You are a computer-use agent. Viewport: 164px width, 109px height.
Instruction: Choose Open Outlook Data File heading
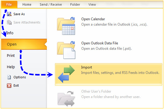click(100, 43)
